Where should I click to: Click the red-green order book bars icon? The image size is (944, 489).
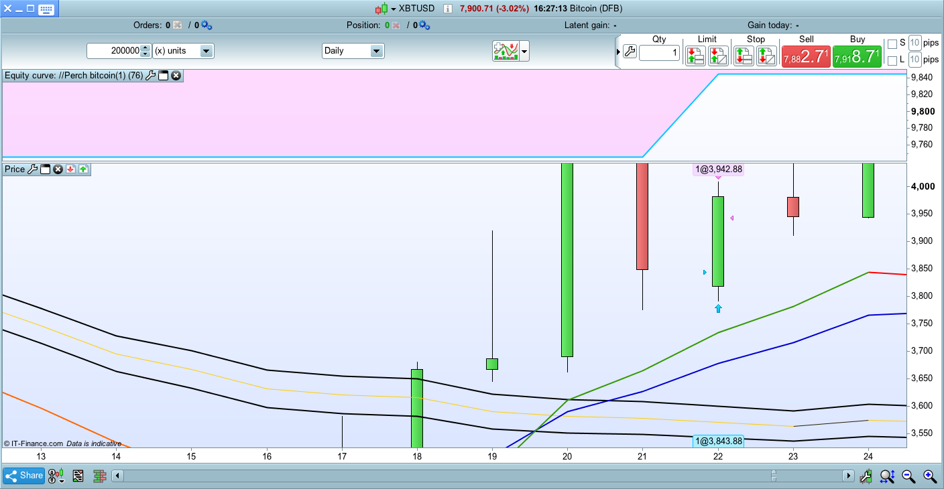pyautogui.click(x=100, y=476)
